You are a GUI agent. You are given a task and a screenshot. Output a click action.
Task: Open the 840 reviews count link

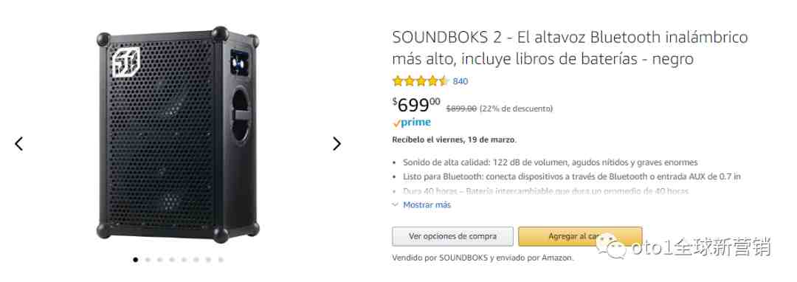pyautogui.click(x=460, y=81)
